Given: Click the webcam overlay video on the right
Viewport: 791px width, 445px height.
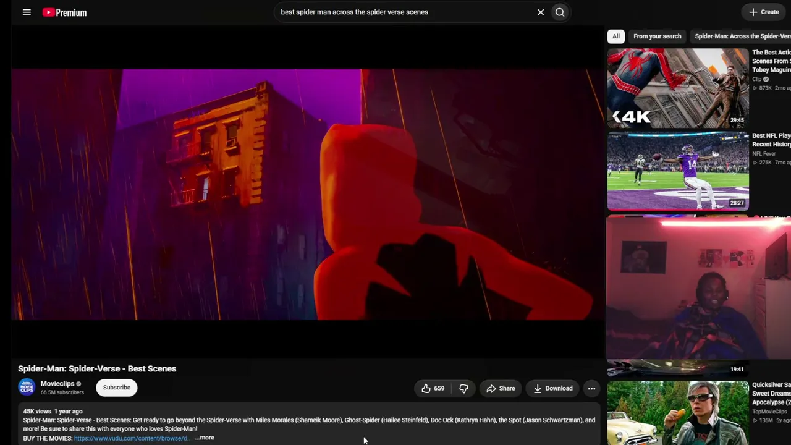Looking at the screenshot, I should 698,287.
